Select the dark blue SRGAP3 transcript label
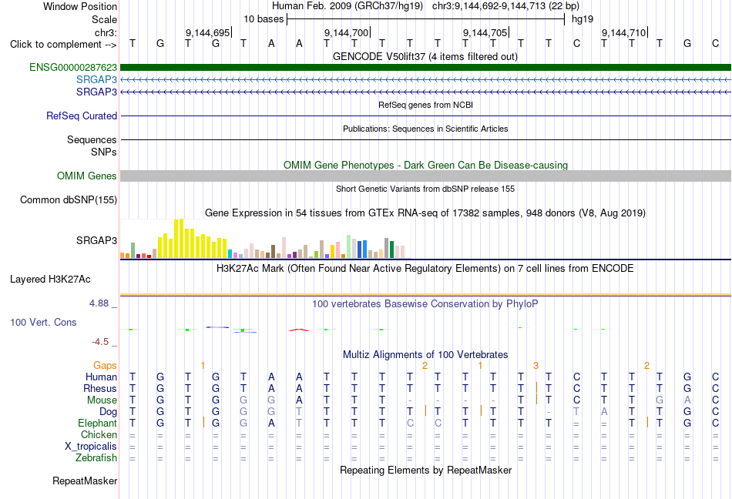 coord(96,92)
